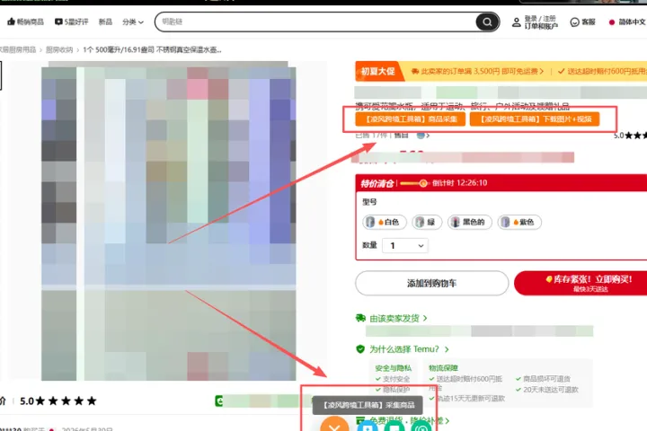Click the 物流保障 heading
The height and width of the screenshot is (431, 647).
[443, 368]
